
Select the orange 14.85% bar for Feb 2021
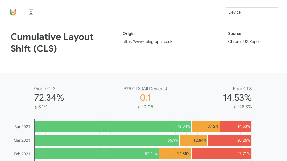tap(175, 154)
